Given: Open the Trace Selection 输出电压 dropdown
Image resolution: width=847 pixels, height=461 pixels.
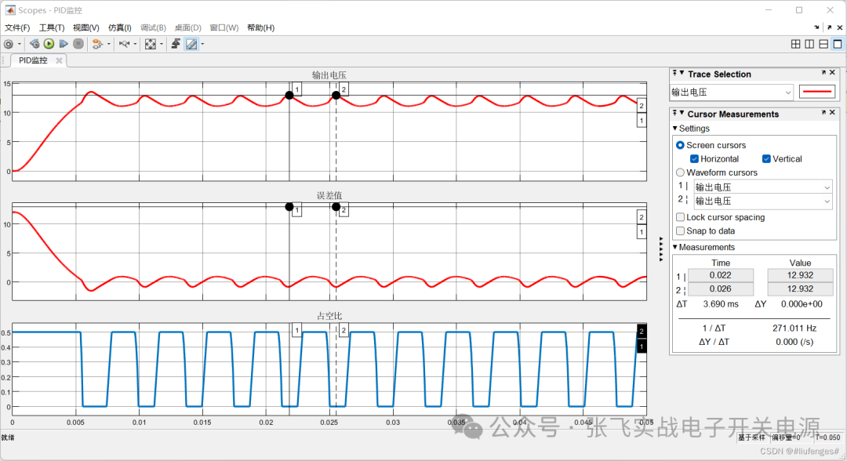Looking at the screenshot, I should [732, 93].
